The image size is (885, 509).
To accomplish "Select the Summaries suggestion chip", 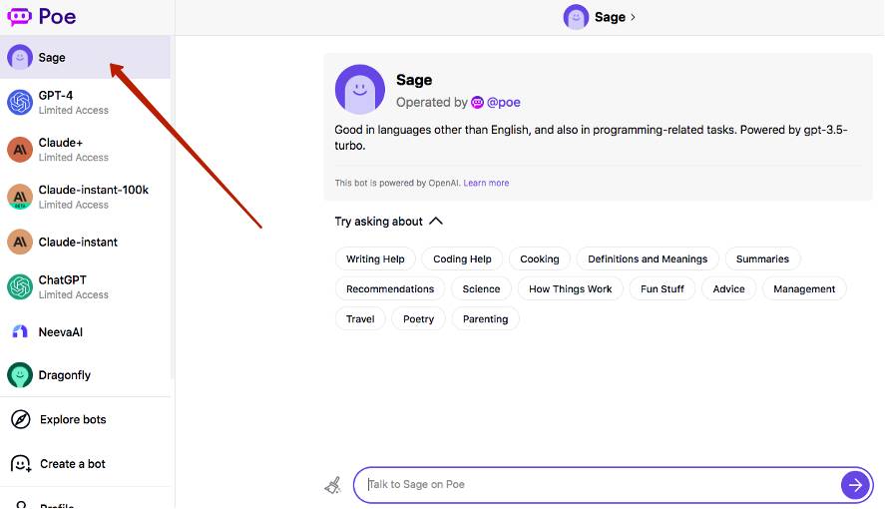I will tap(762, 258).
